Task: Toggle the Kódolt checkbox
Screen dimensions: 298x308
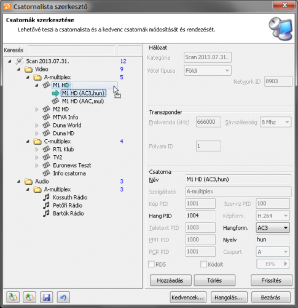Action: [x=203, y=264]
